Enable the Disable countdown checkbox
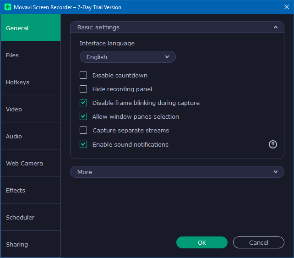The height and width of the screenshot is (258, 294). click(83, 75)
